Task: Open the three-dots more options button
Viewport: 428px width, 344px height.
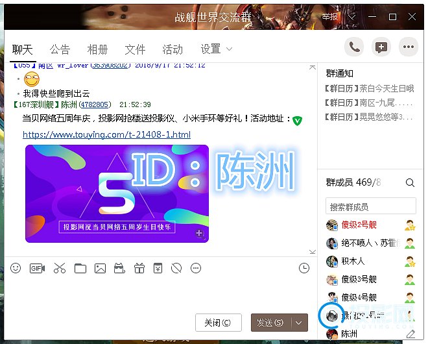Action: click(409, 47)
